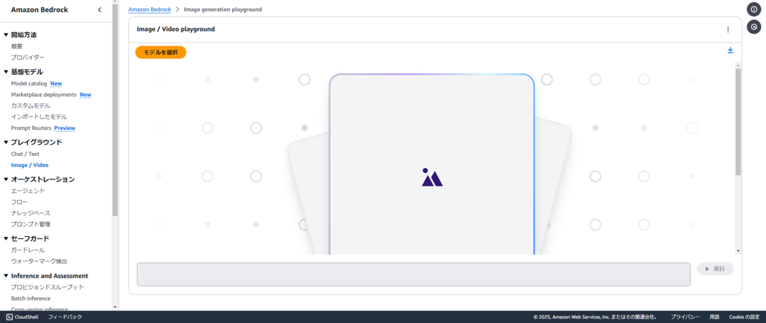Click the Preview badge beside Prompt Routers
The height and width of the screenshot is (323, 766).
(64, 128)
